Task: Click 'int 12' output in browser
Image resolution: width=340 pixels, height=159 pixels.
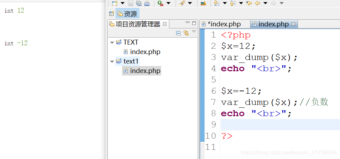Action: coord(14,11)
